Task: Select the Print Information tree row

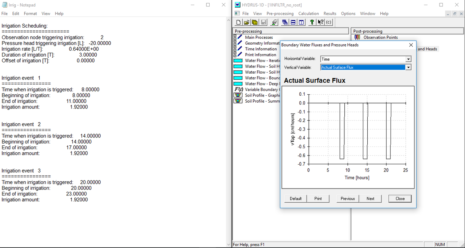Action: [x=260, y=55]
